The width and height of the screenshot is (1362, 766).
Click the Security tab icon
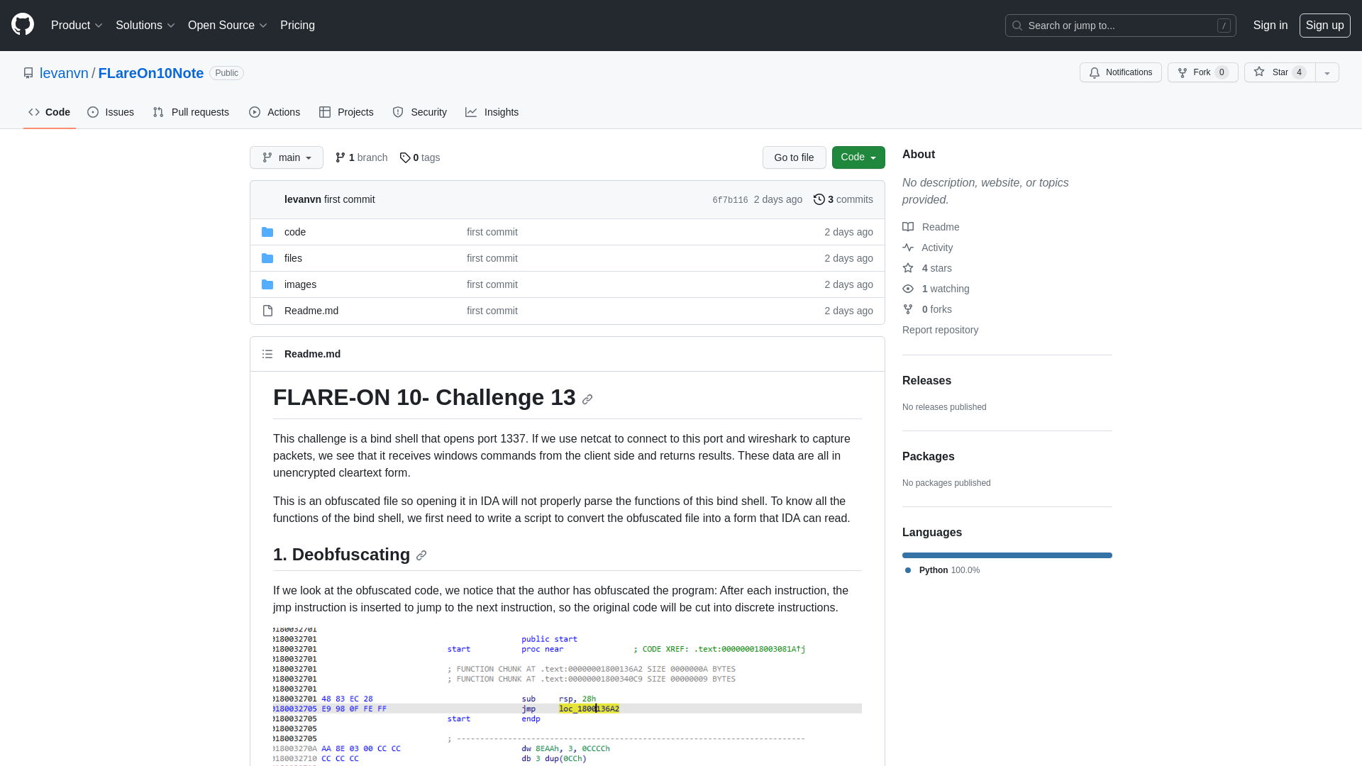399,112
